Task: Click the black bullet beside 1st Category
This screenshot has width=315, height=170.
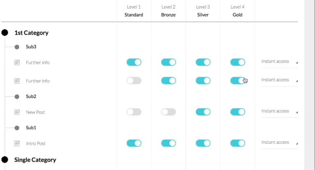Action: (x=5, y=33)
